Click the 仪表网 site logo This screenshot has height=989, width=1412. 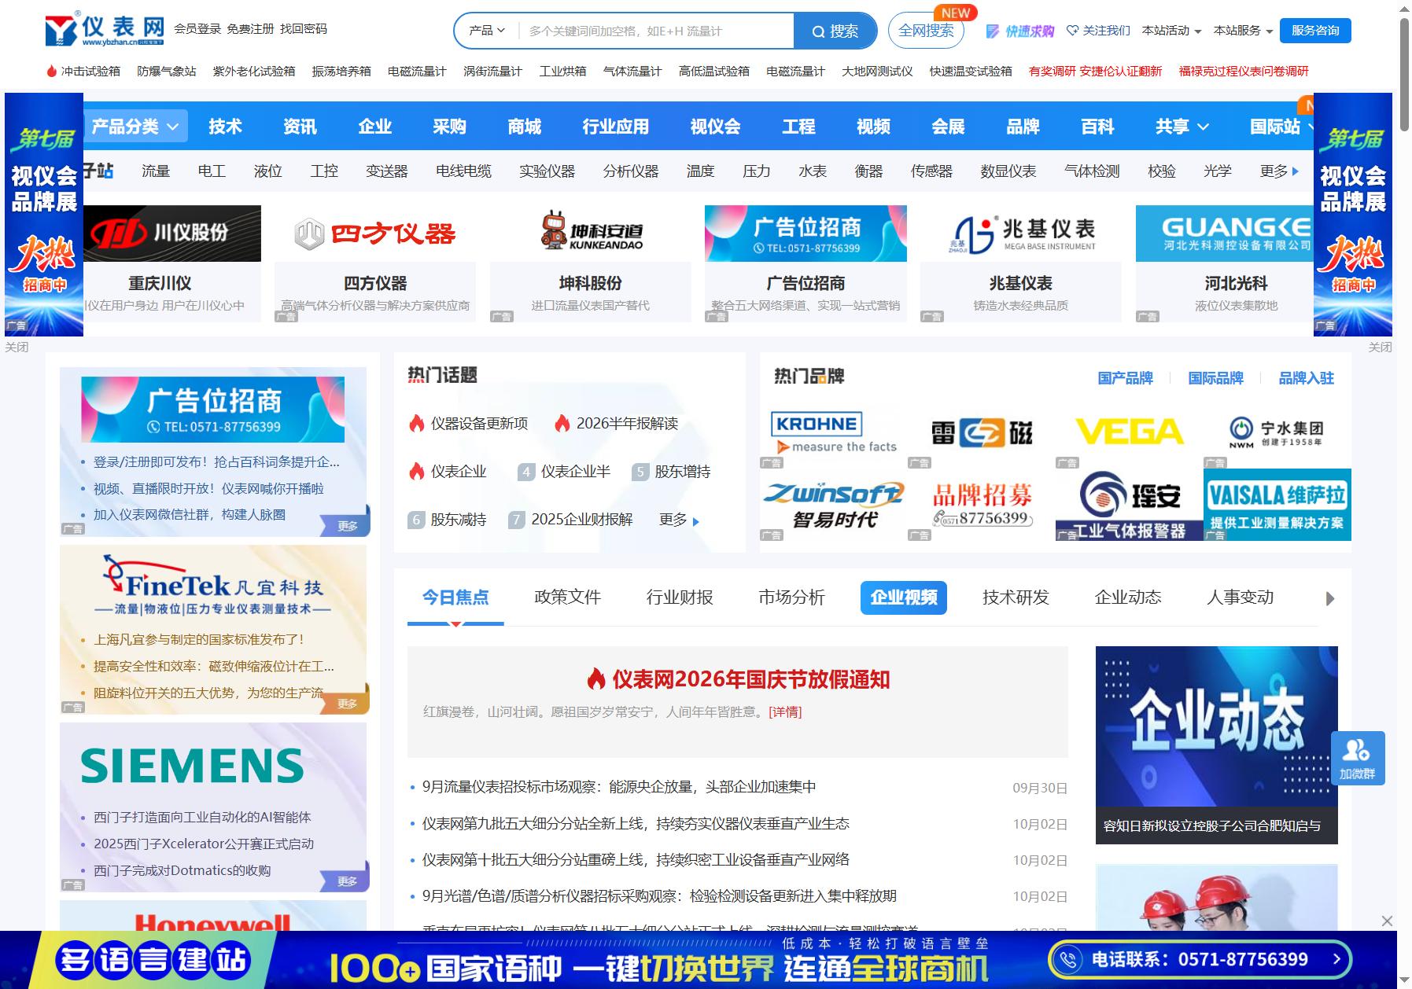(105, 30)
